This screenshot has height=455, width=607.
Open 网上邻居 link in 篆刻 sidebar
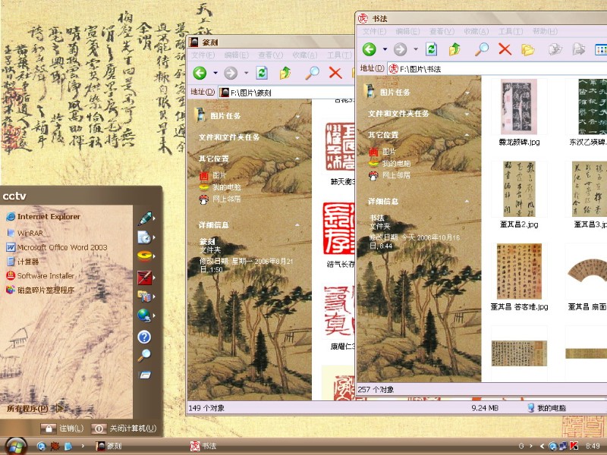(220, 199)
